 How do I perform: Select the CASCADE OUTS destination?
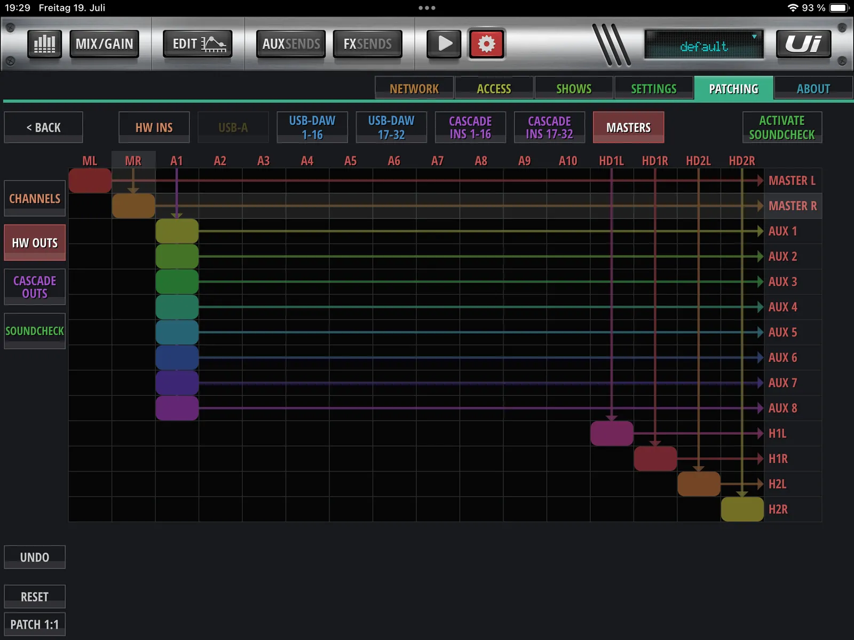(35, 287)
